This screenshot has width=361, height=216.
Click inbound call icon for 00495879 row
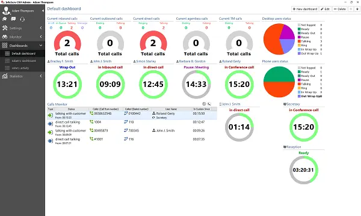pos(50,133)
